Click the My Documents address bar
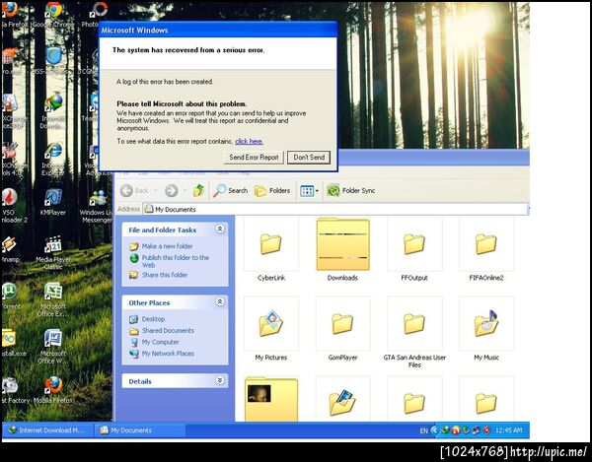Screen dimensions: 592x462 [x=336, y=209]
